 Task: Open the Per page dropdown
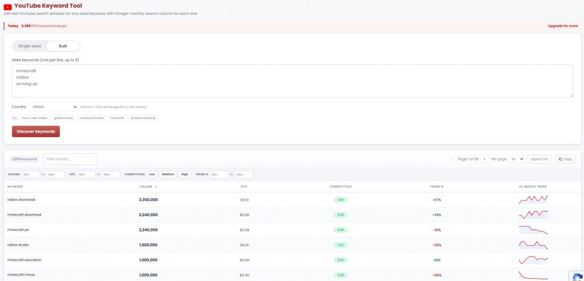(516, 159)
